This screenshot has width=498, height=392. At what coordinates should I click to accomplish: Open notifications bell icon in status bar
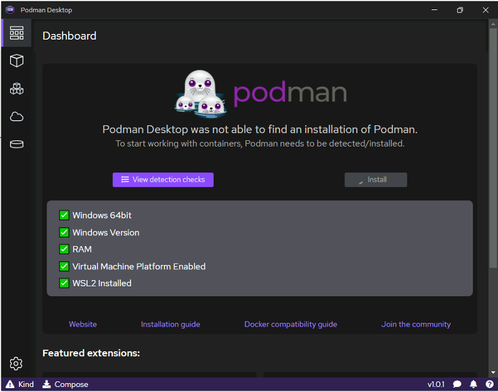click(473, 384)
